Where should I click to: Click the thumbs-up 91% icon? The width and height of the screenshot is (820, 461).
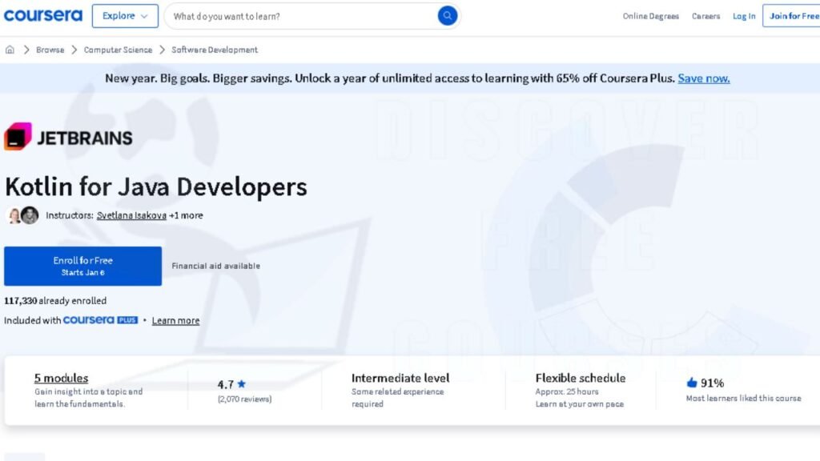[x=692, y=383]
